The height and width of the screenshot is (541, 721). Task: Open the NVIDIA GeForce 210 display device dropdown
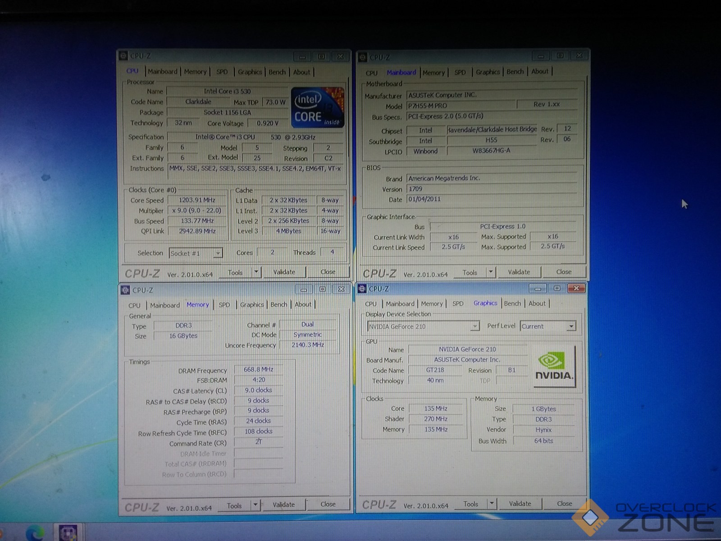pos(475,326)
